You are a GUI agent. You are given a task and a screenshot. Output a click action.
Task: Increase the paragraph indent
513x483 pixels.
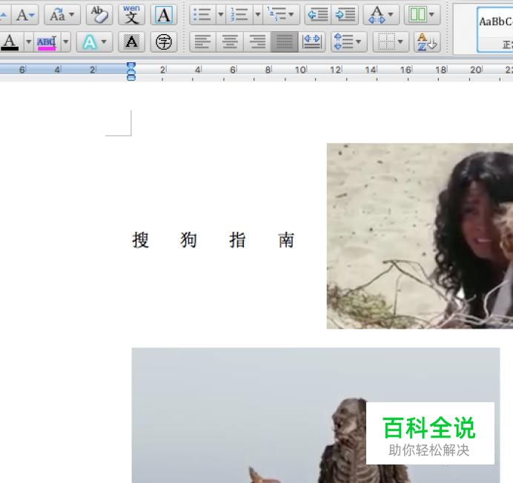click(x=345, y=15)
